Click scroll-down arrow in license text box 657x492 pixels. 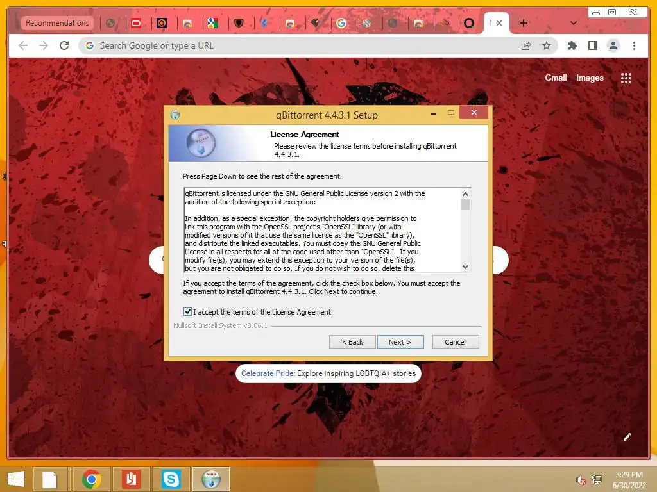[465, 267]
